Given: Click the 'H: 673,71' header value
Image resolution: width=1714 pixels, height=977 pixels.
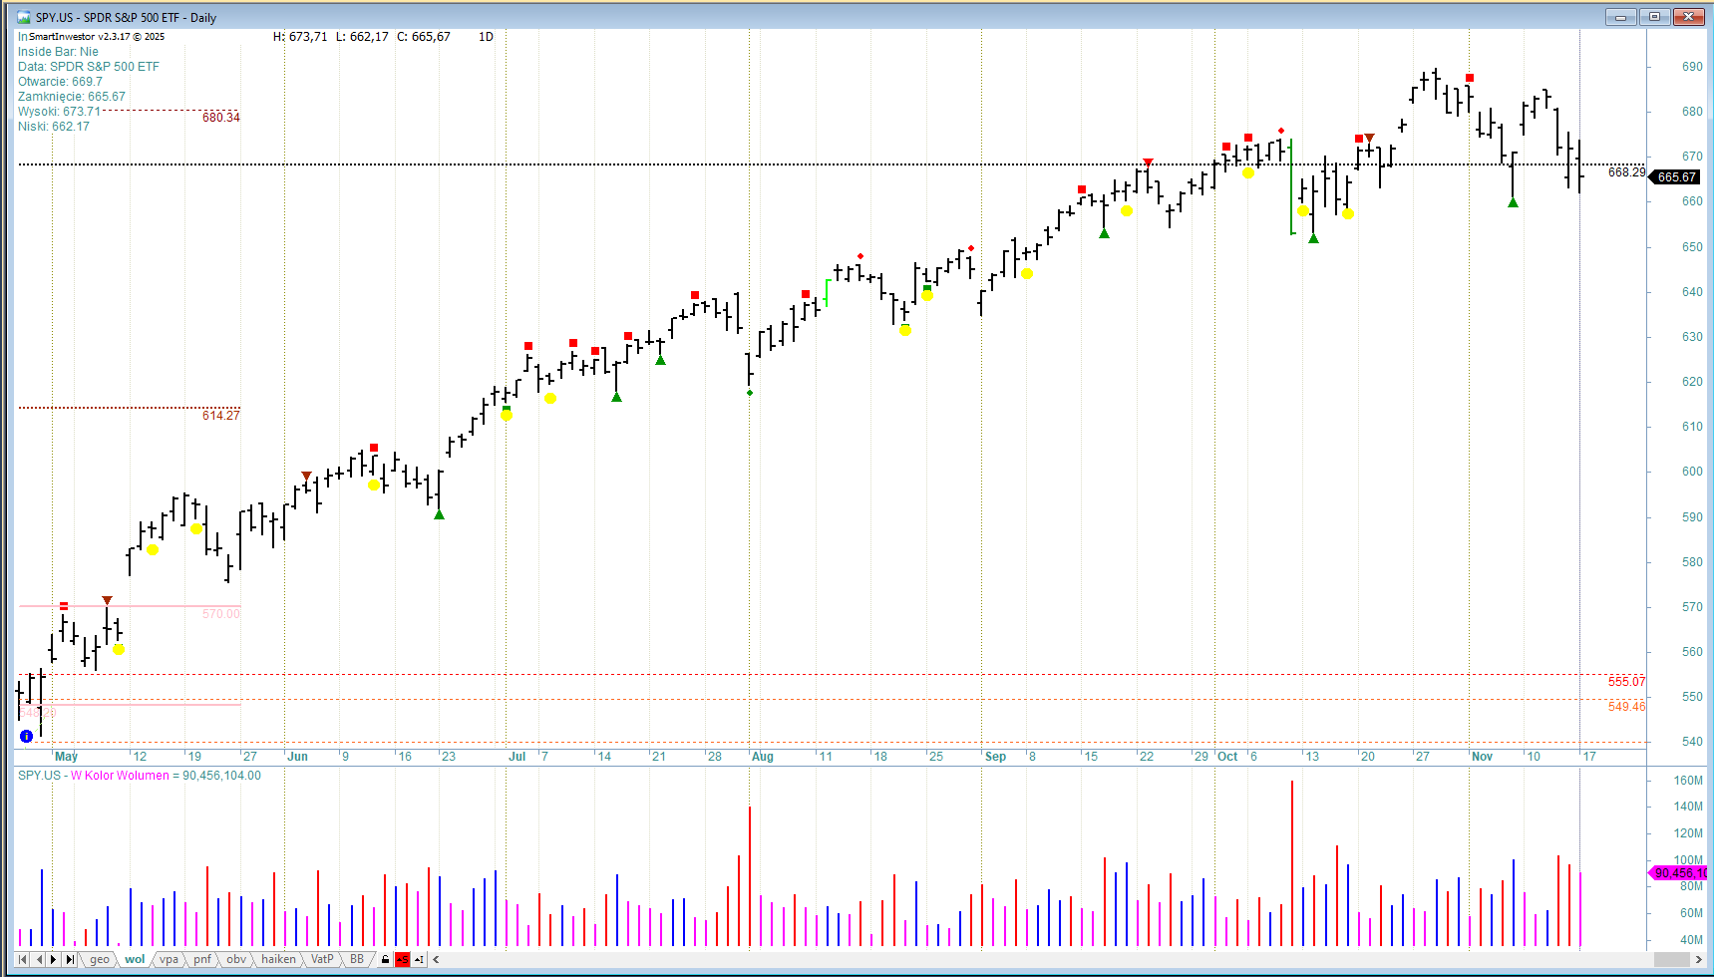Looking at the screenshot, I should (300, 37).
